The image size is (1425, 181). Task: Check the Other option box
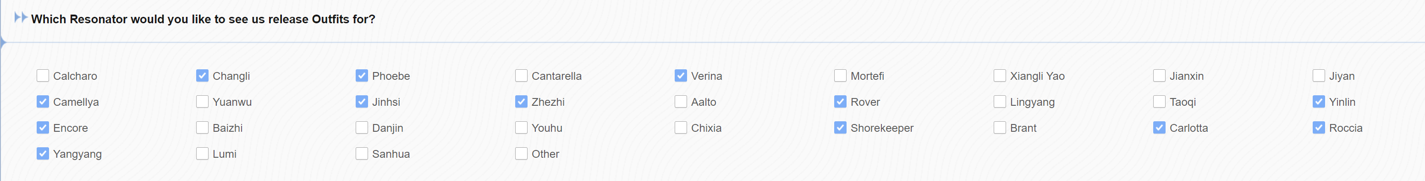pyautogui.click(x=521, y=154)
